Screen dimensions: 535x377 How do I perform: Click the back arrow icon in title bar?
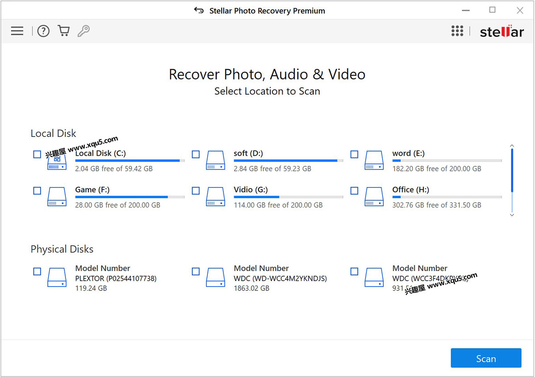199,10
